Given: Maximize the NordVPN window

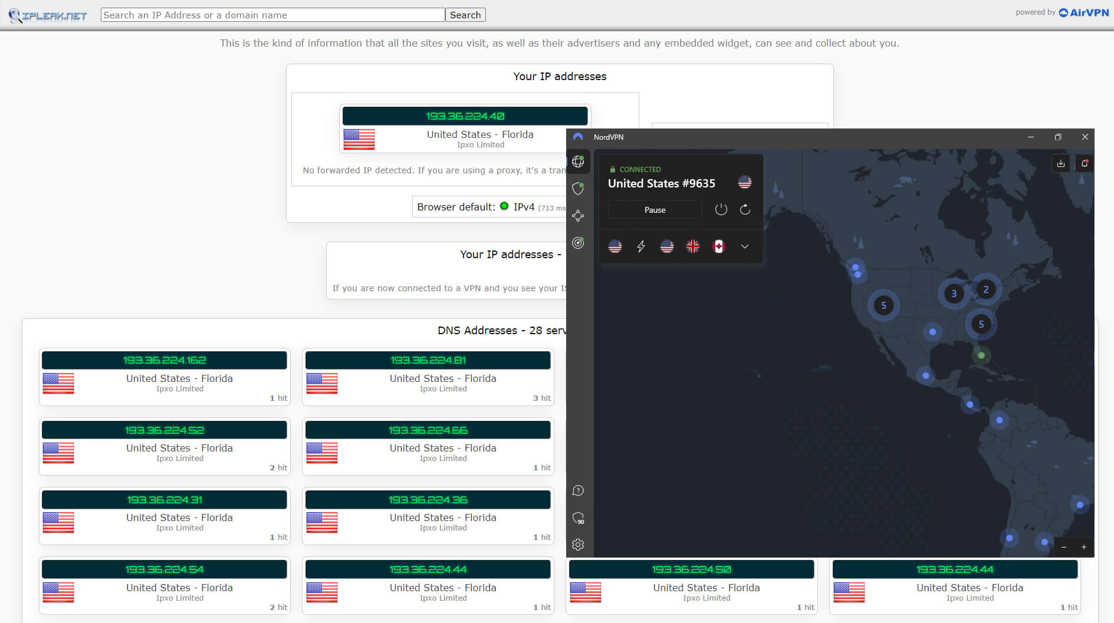Looking at the screenshot, I should [x=1058, y=137].
